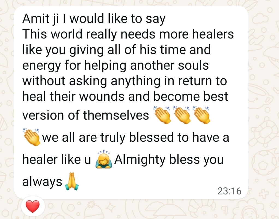The height and width of the screenshot is (219, 279).
Task: Click the folded hands emoji after 'always'
Action: point(72,181)
